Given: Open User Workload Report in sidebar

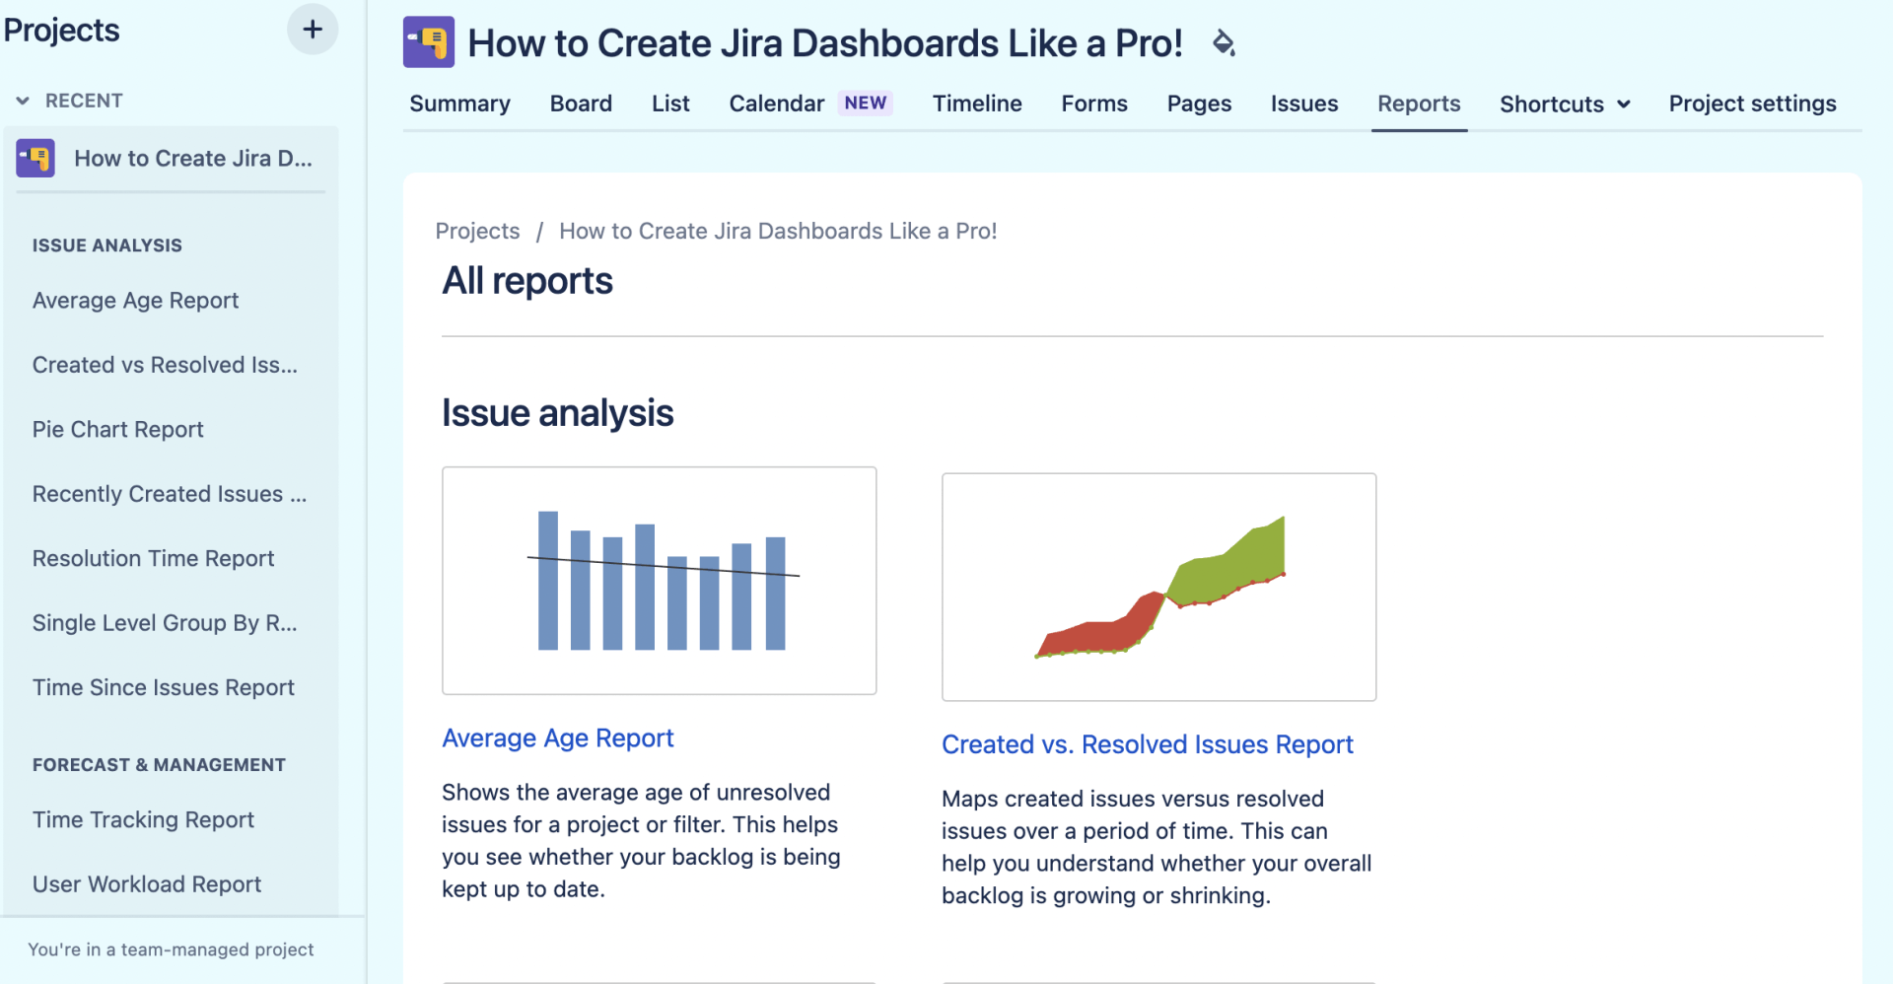Looking at the screenshot, I should (x=146, y=884).
